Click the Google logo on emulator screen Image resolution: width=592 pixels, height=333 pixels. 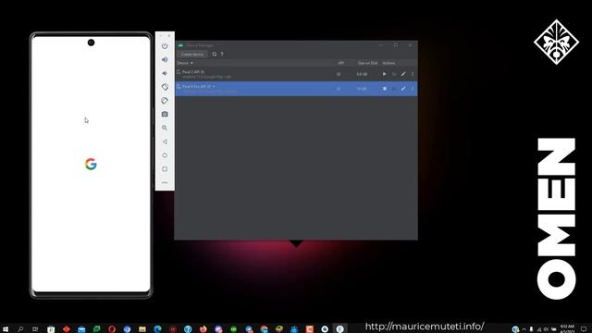91,164
